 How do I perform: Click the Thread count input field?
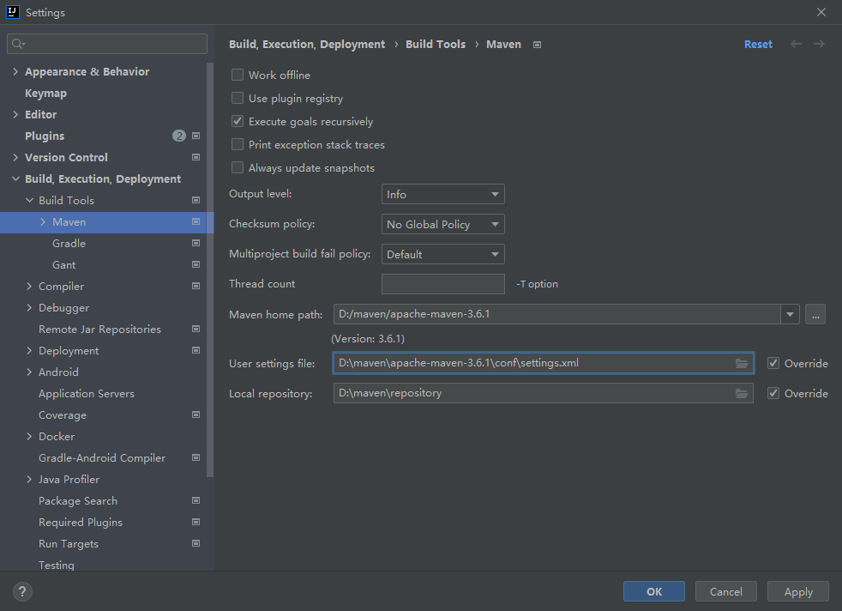tap(442, 284)
